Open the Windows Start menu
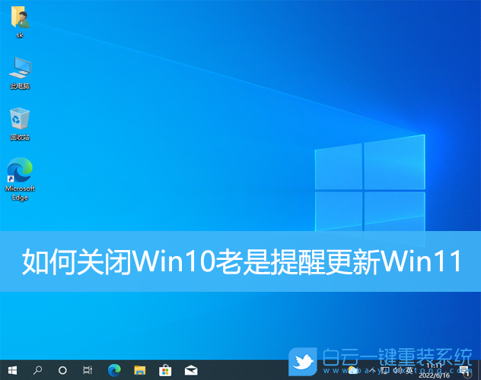Viewport: 481px width, 380px height. [x=12, y=370]
